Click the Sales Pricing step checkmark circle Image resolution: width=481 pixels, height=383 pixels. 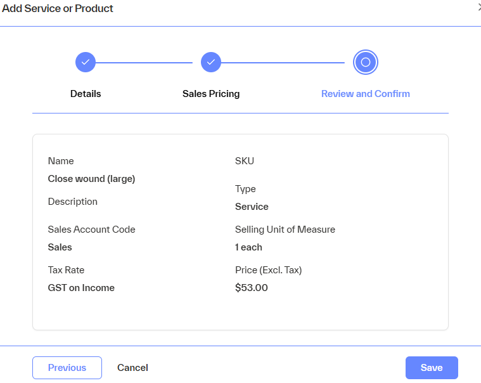[x=211, y=62]
